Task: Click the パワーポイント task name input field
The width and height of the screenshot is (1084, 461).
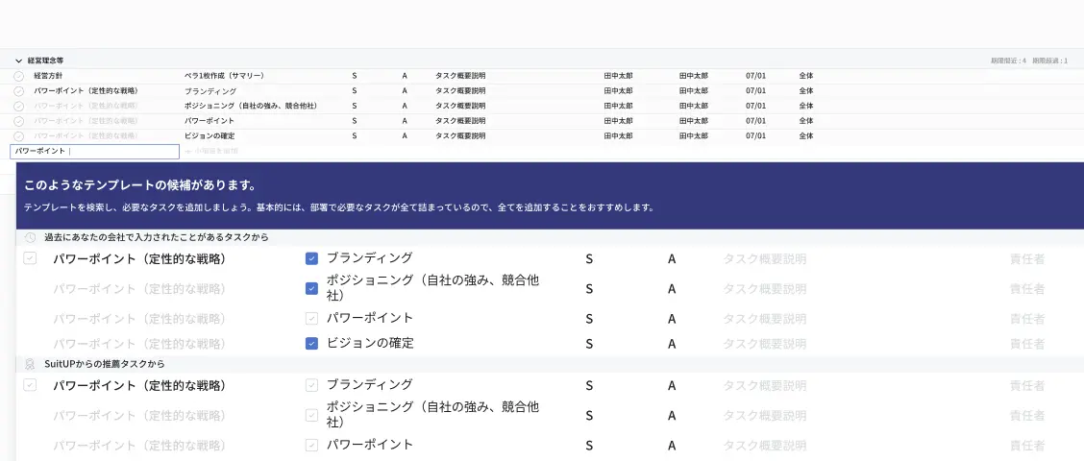Action: (95, 152)
